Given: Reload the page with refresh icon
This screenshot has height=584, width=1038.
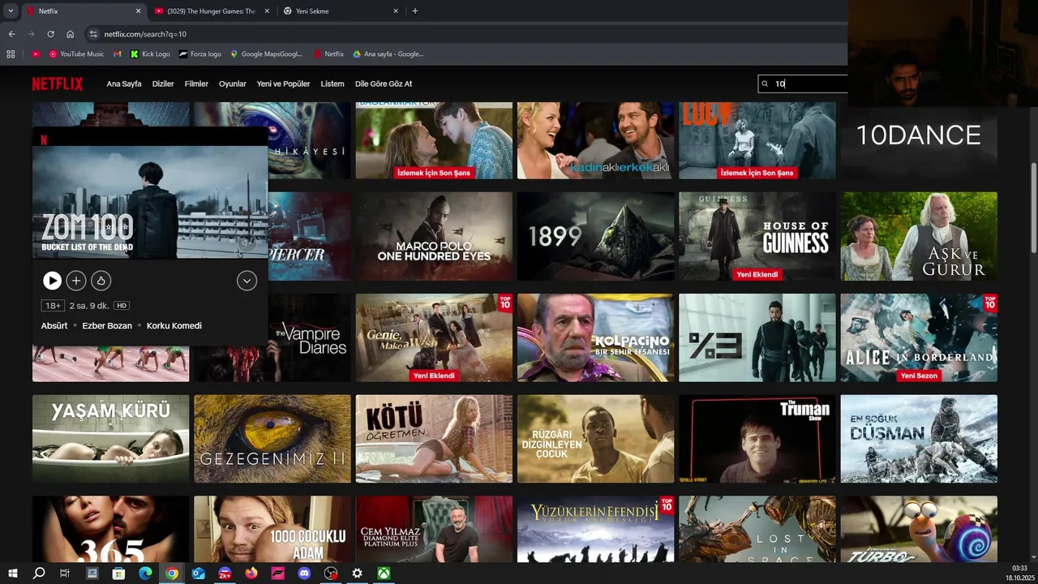Looking at the screenshot, I should (50, 34).
